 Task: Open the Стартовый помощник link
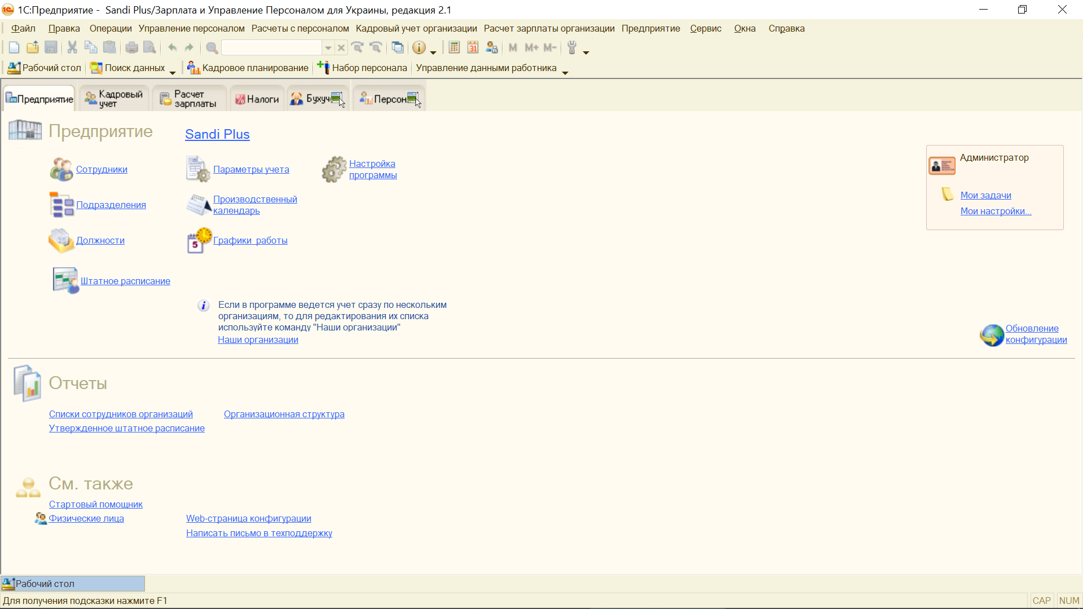pos(95,504)
